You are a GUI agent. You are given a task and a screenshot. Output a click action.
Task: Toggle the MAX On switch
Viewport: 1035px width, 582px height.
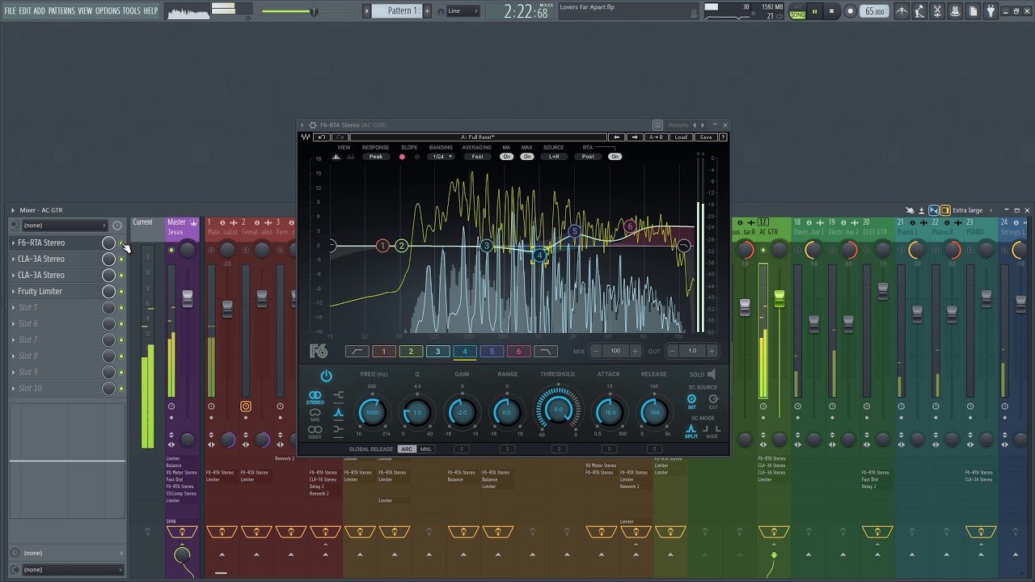point(527,157)
